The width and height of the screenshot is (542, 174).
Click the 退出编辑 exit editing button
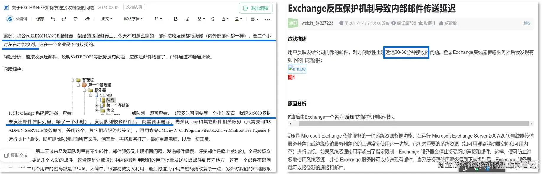coord(256,8)
